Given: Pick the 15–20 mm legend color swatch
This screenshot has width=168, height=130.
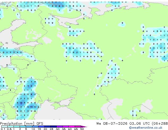Looking at the screenshot, I should 41,127.
